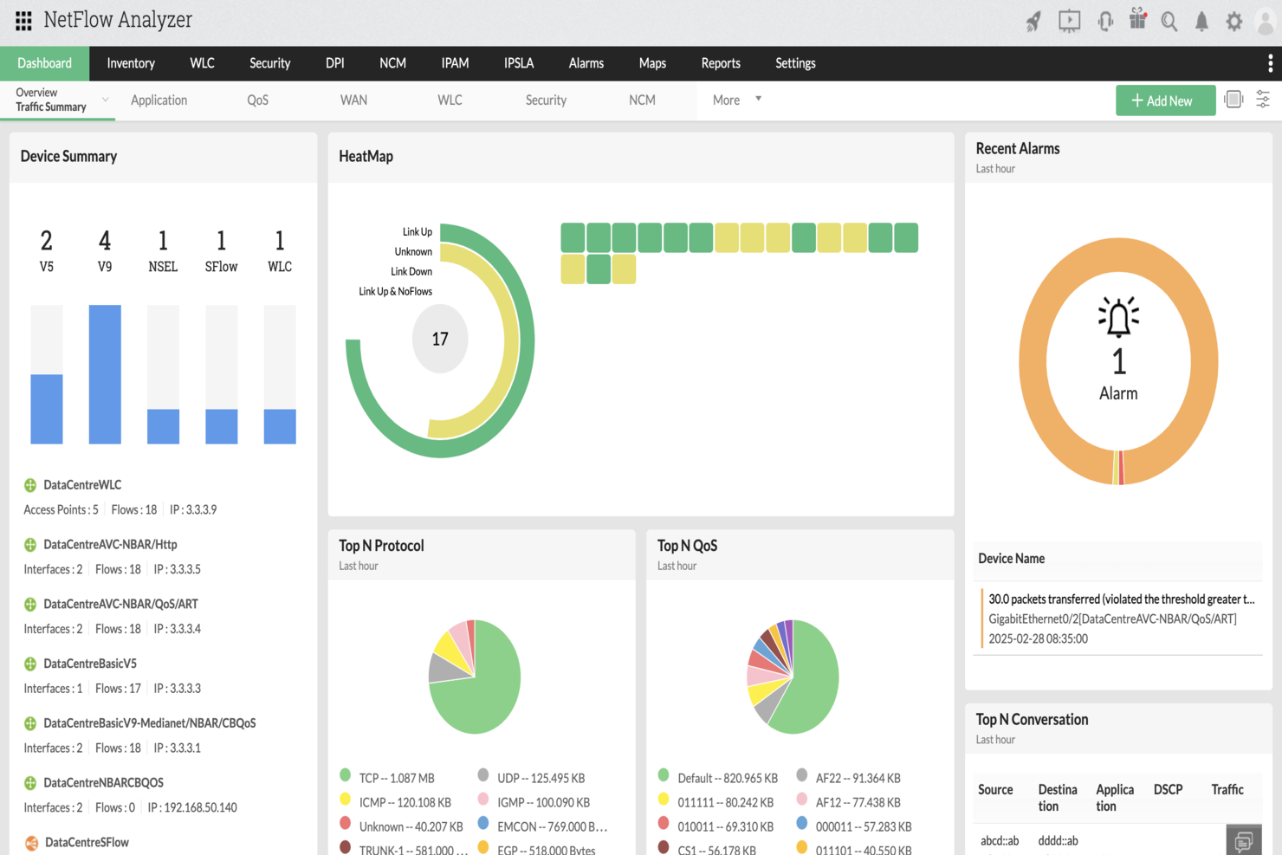Switch to the Inventory tab
Screen dimensions: 1282x855
click(131, 63)
